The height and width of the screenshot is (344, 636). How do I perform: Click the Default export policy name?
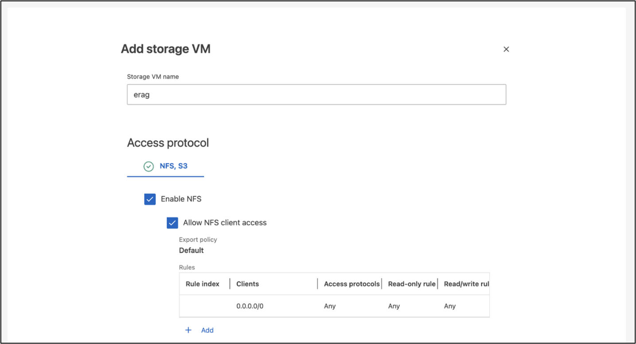[191, 251]
